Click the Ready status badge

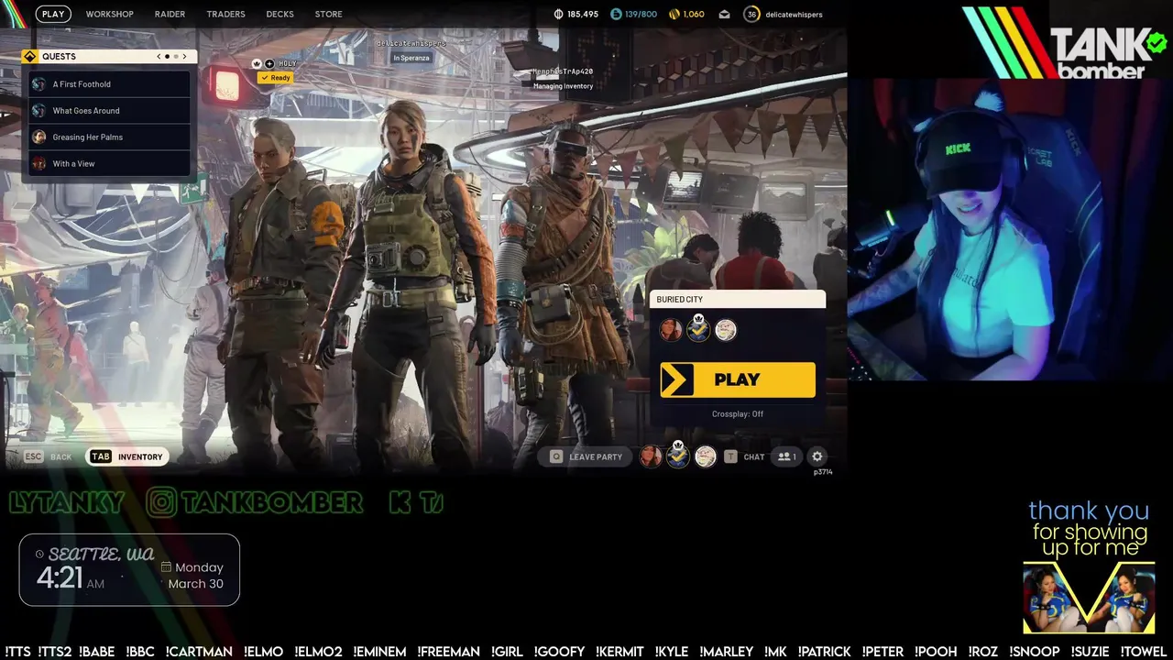(x=275, y=78)
